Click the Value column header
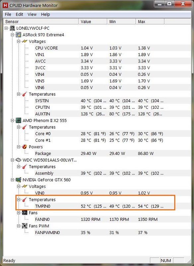Image resolution: width=194 pixels, height=266 pixels. 93,22
